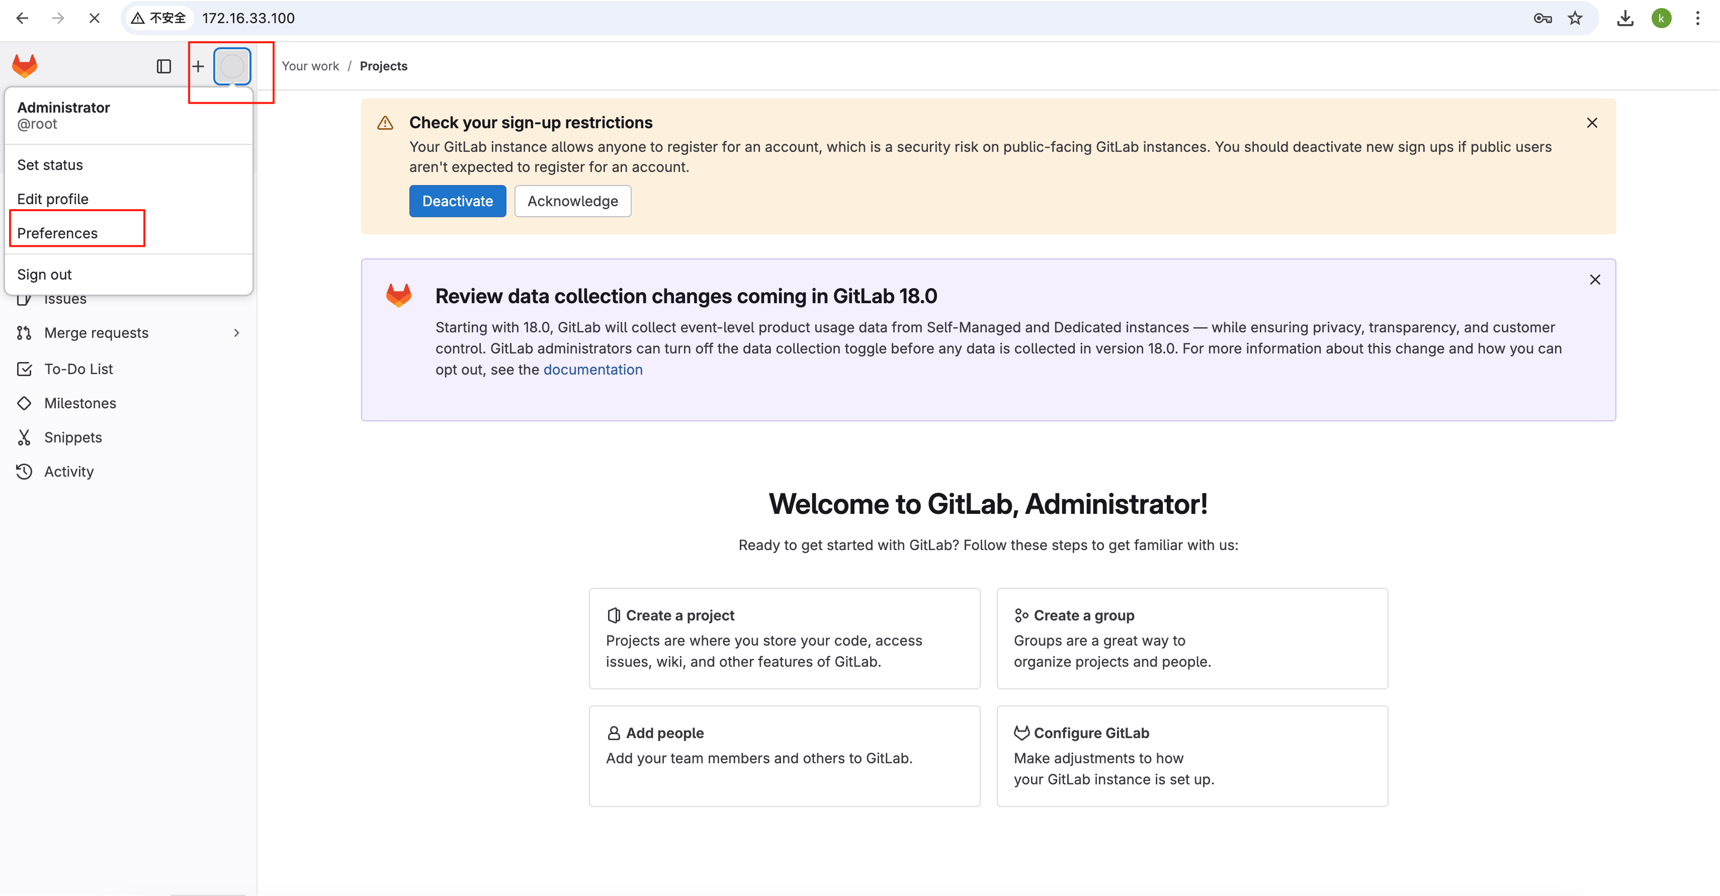Click the Acknowledge button
The height and width of the screenshot is (896, 1720).
(x=572, y=201)
